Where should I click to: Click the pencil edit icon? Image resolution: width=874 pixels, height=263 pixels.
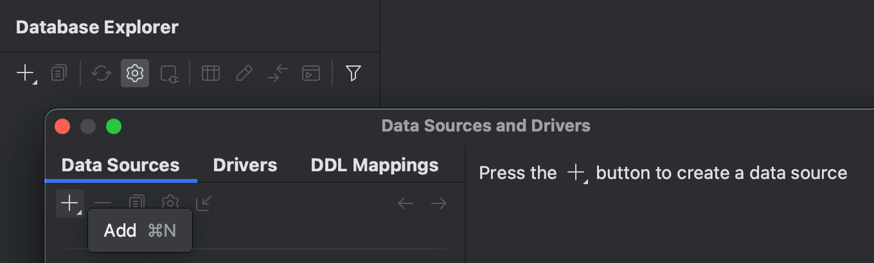click(x=244, y=74)
